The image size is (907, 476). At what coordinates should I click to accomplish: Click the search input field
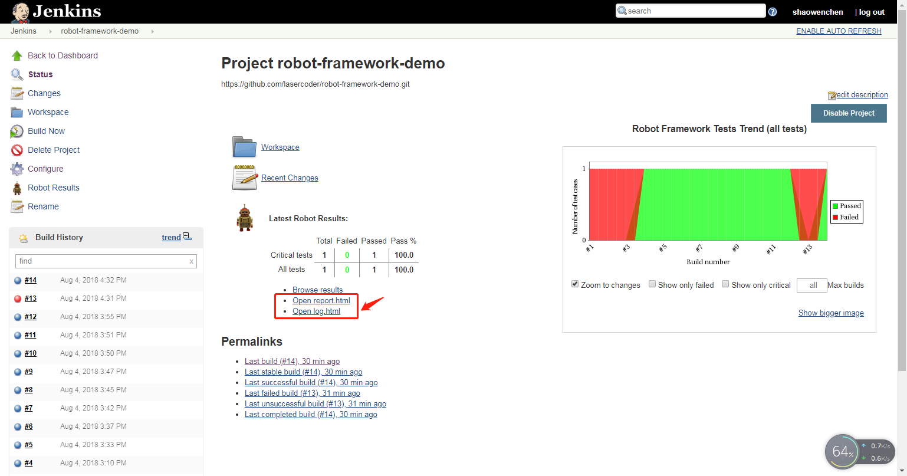[x=691, y=11]
